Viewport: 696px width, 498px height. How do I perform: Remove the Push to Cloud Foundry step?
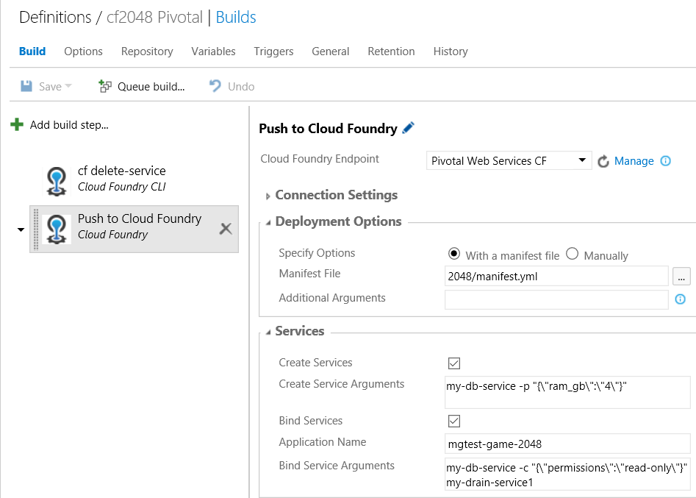pyautogui.click(x=226, y=229)
